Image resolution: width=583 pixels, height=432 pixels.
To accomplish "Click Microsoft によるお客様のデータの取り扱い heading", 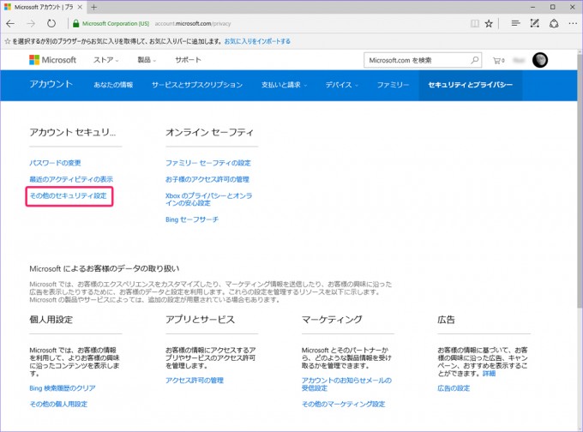I will pos(105,268).
